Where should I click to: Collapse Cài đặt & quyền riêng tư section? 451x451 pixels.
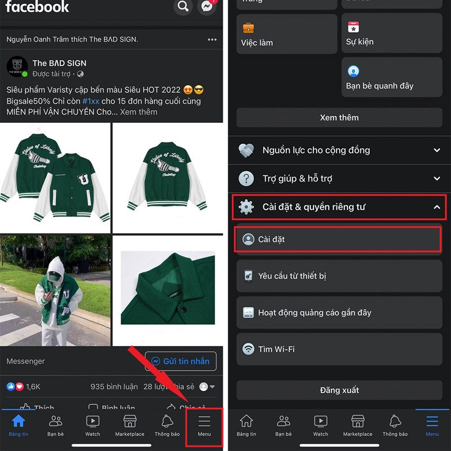[x=339, y=207]
